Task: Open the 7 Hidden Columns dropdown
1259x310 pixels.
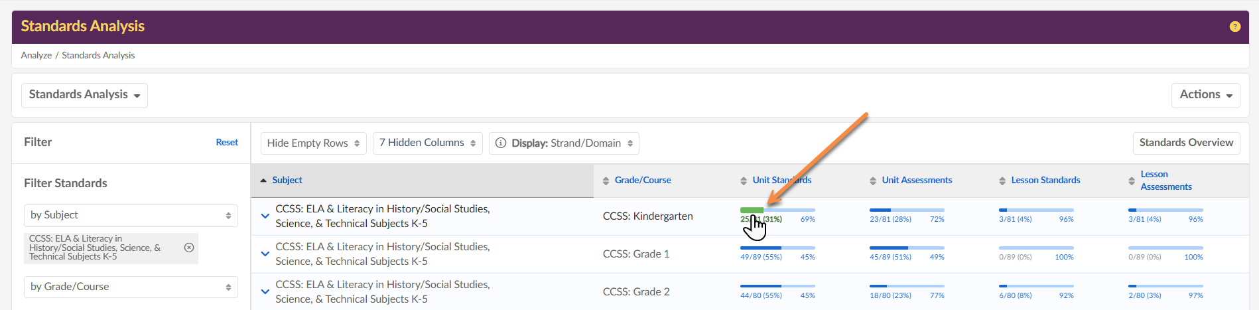Action: coord(427,143)
